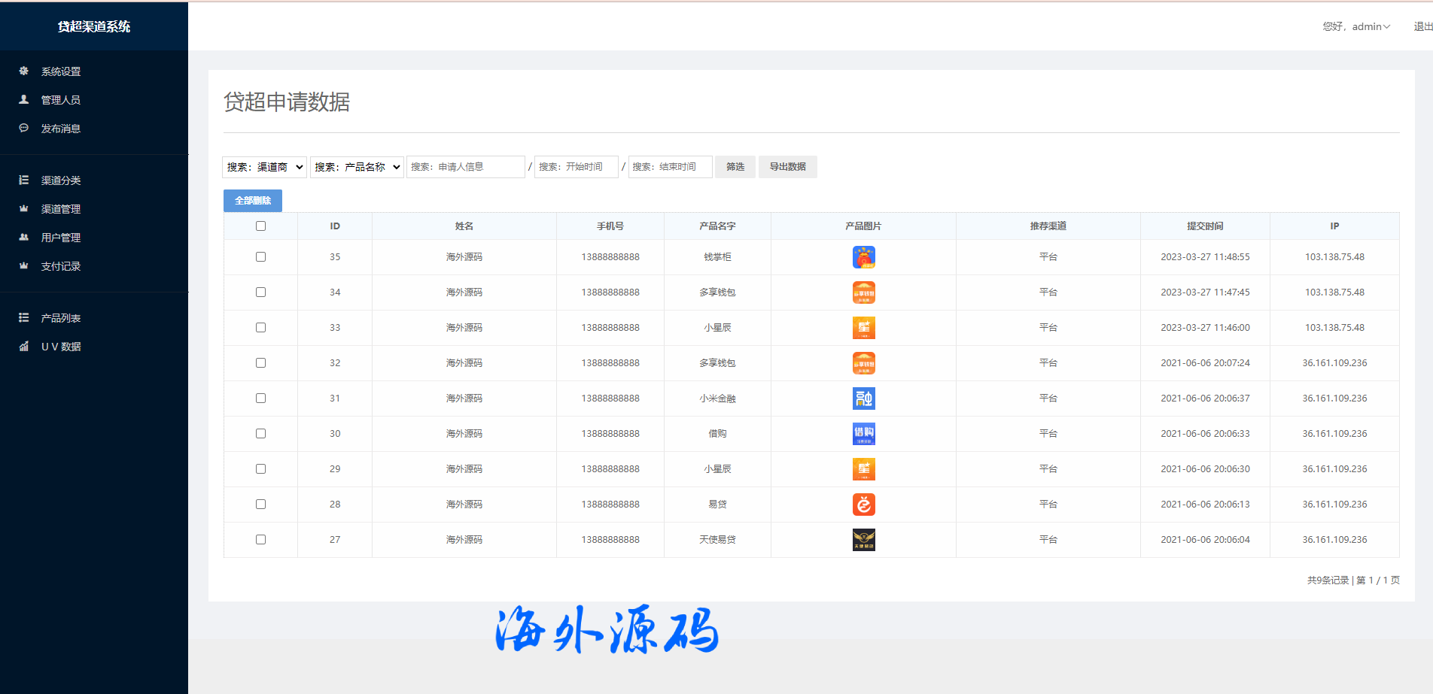Image resolution: width=1433 pixels, height=694 pixels.
Task: Click the 小米金融 product icon in row 31
Action: pos(863,399)
